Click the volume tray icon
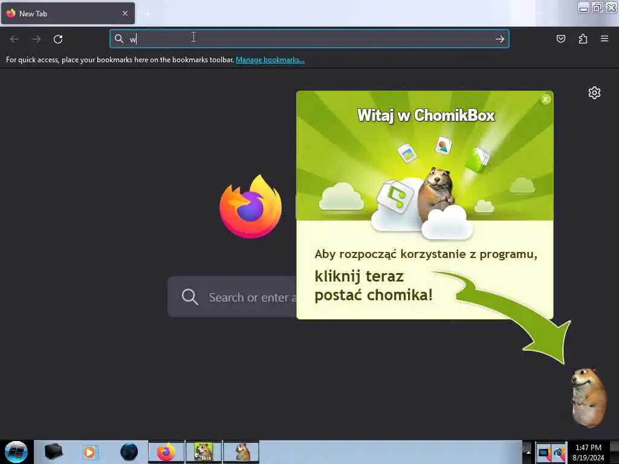The image size is (619, 464). [559, 453]
